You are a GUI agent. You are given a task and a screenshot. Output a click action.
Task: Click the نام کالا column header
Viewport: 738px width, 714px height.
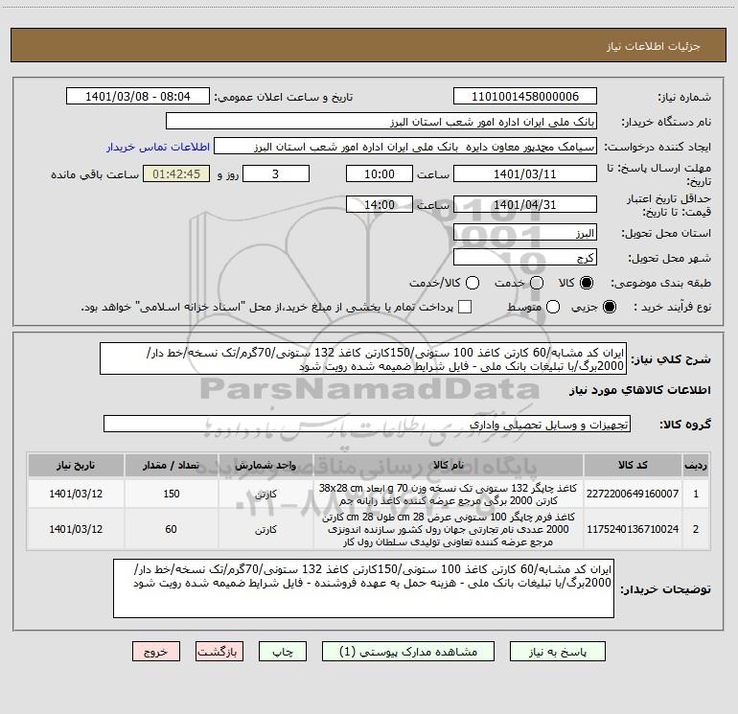click(449, 465)
